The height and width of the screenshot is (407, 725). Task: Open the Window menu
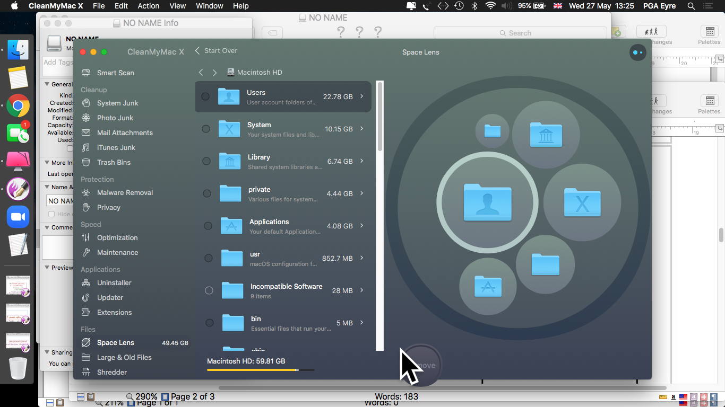[209, 6]
